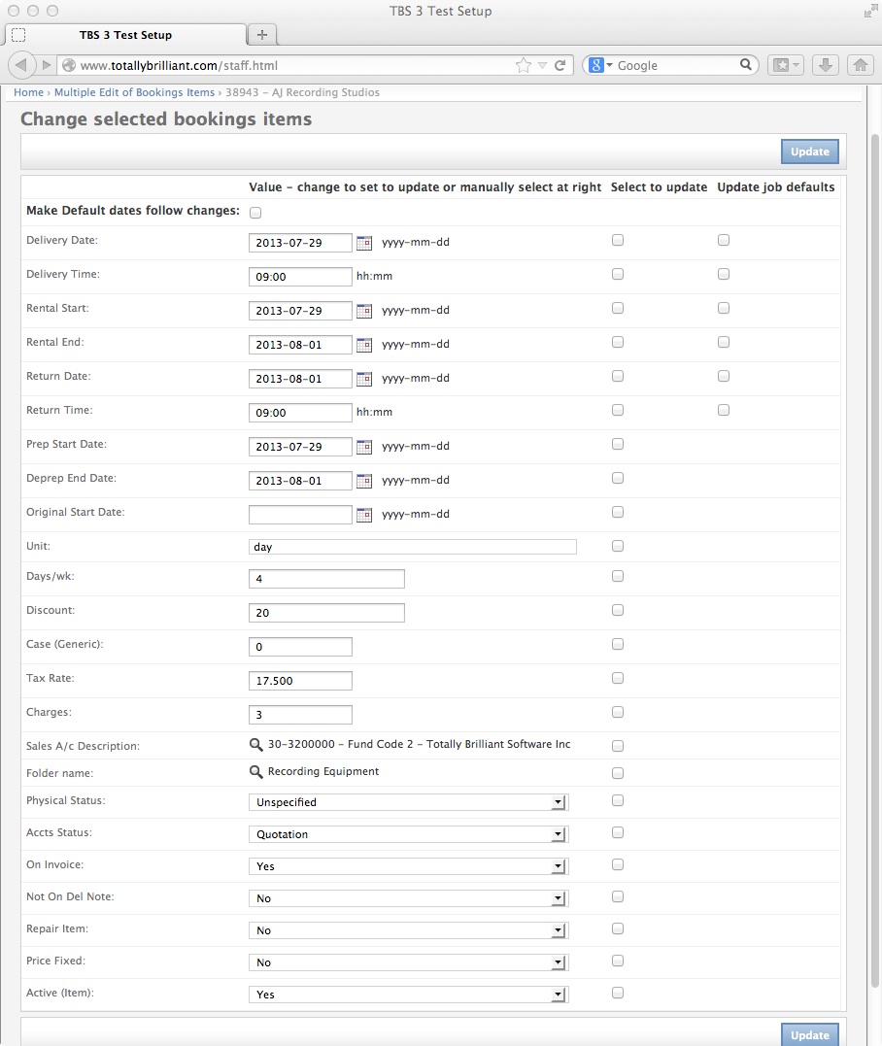The image size is (882, 1046).
Task: Click search magnifier in Google box
Action: click(x=746, y=65)
